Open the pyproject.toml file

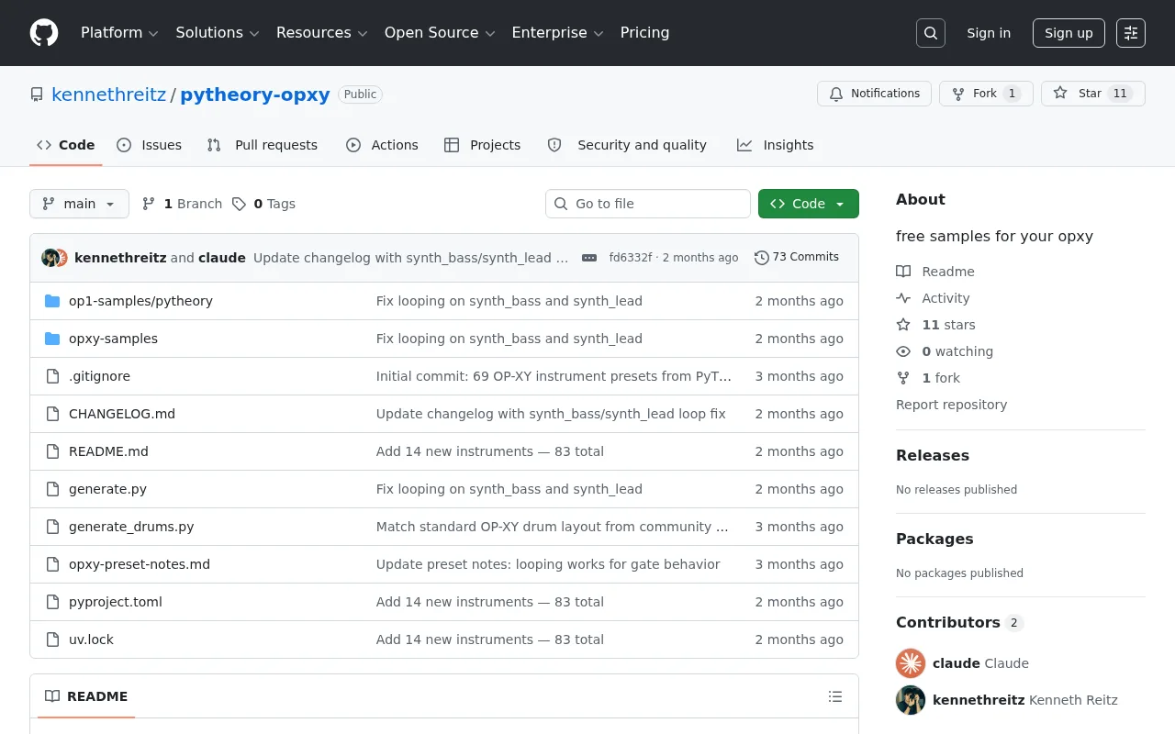pyautogui.click(x=116, y=602)
